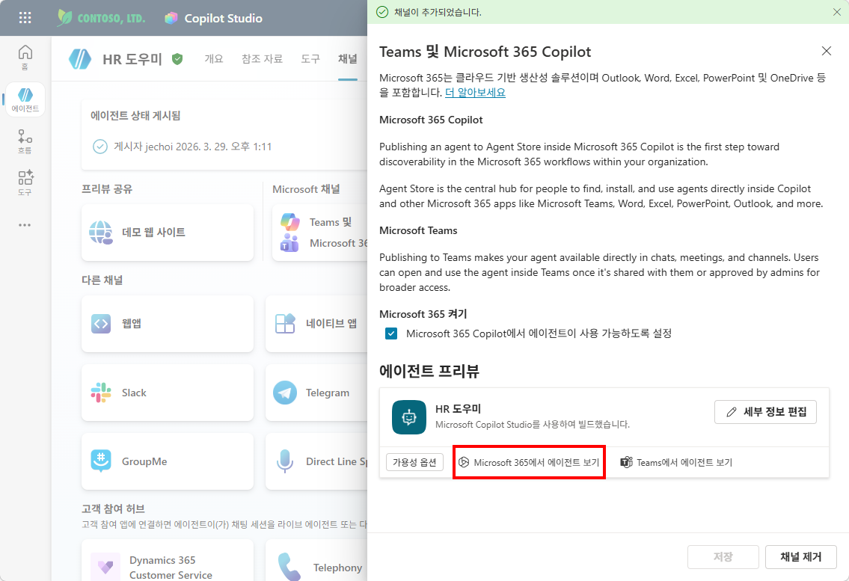Click Teams에서 에이전트 보기

pos(676,462)
